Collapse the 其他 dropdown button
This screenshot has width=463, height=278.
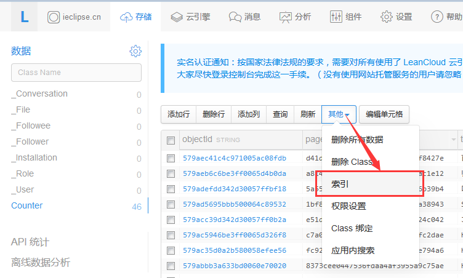coord(339,114)
